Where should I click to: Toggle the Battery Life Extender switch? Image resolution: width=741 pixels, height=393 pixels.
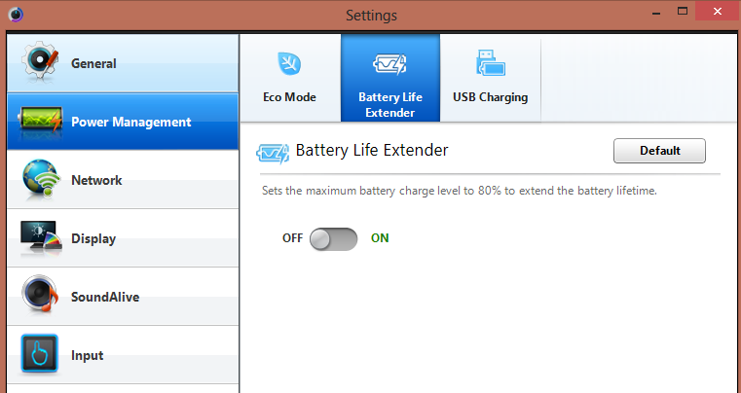click(x=333, y=238)
